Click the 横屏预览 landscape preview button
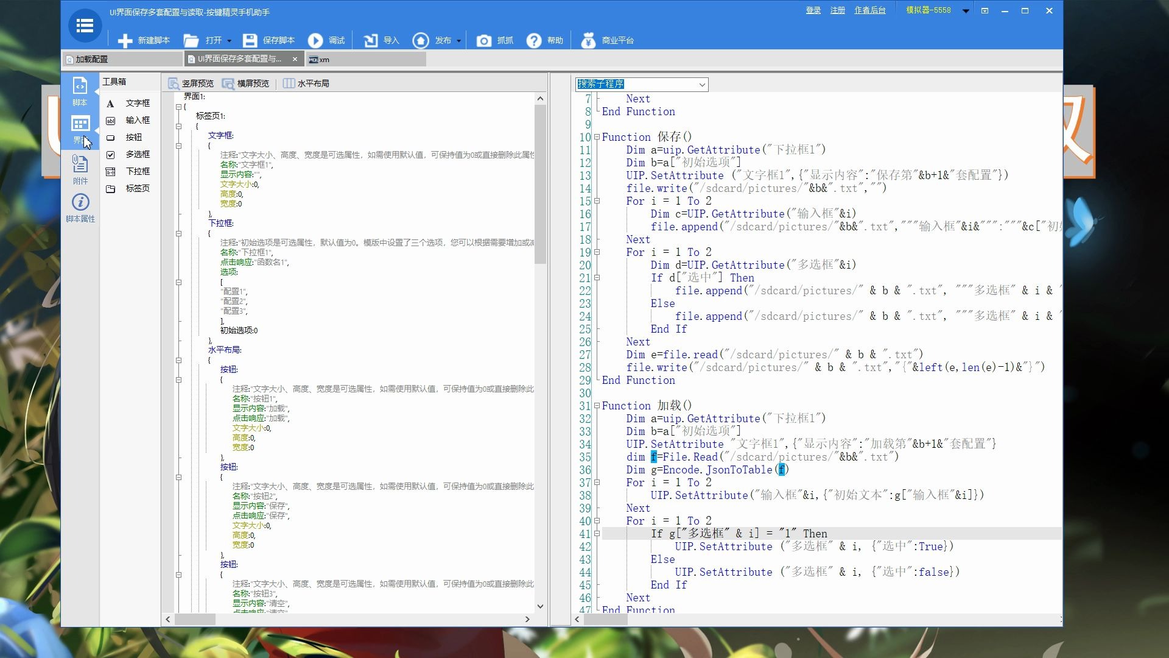Viewport: 1169px width, 658px height. pyautogui.click(x=245, y=83)
